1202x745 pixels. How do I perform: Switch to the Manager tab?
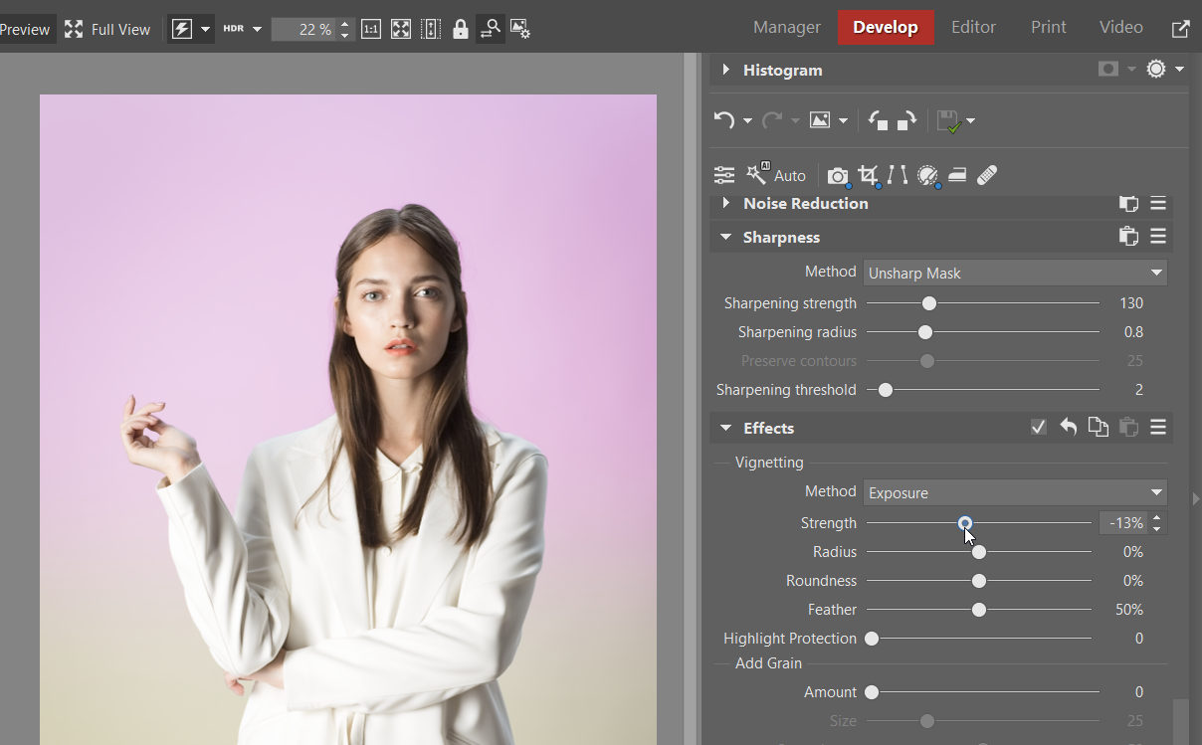786,28
